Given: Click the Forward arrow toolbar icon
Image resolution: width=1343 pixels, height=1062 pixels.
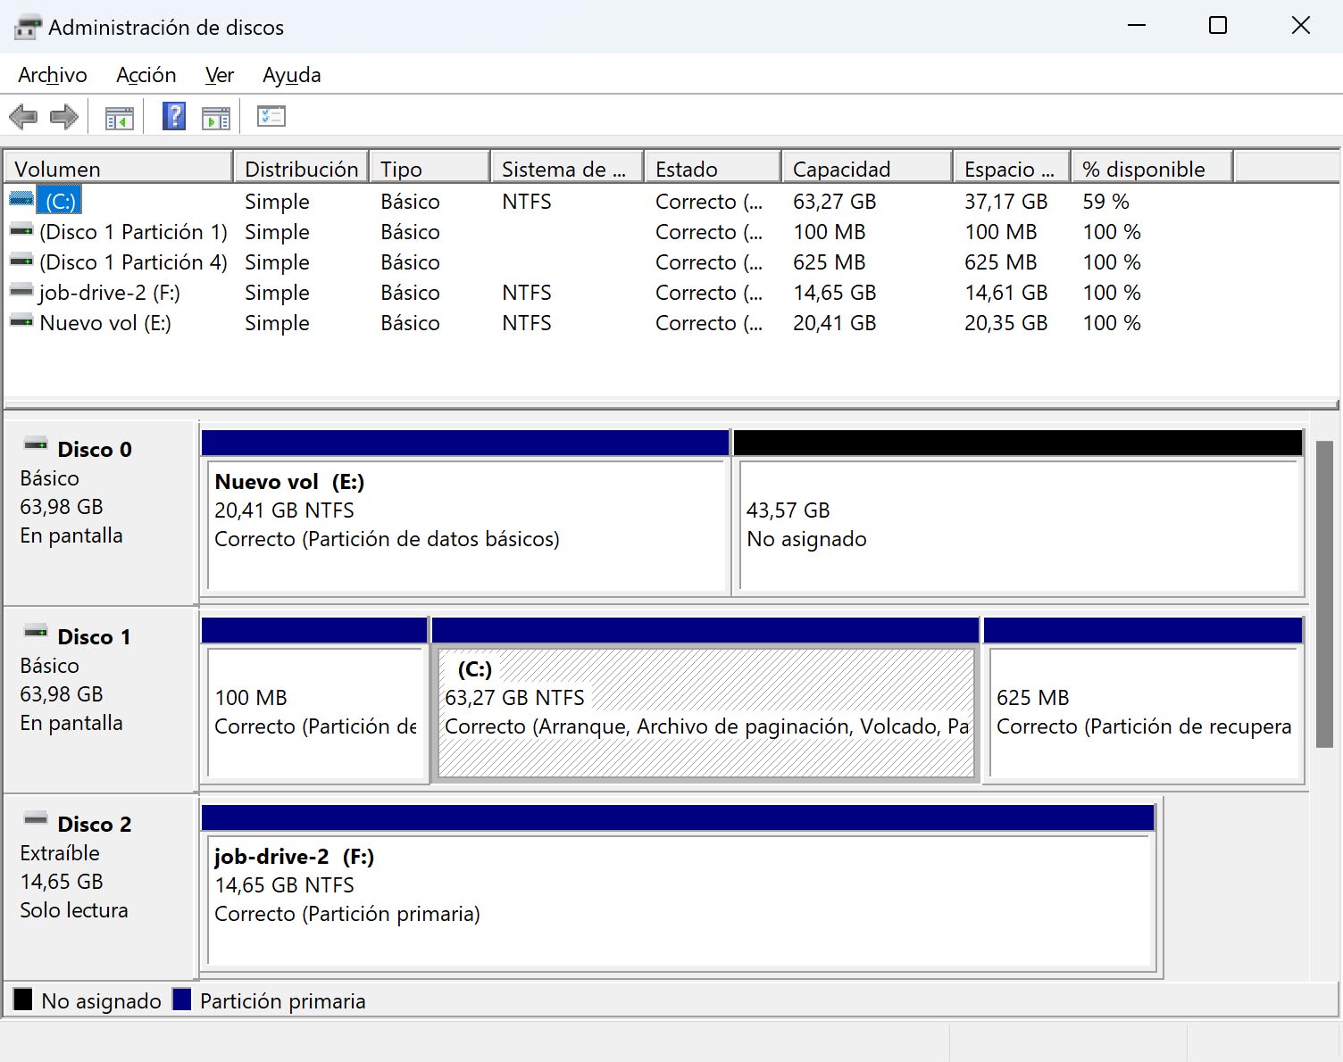Looking at the screenshot, I should (x=64, y=117).
